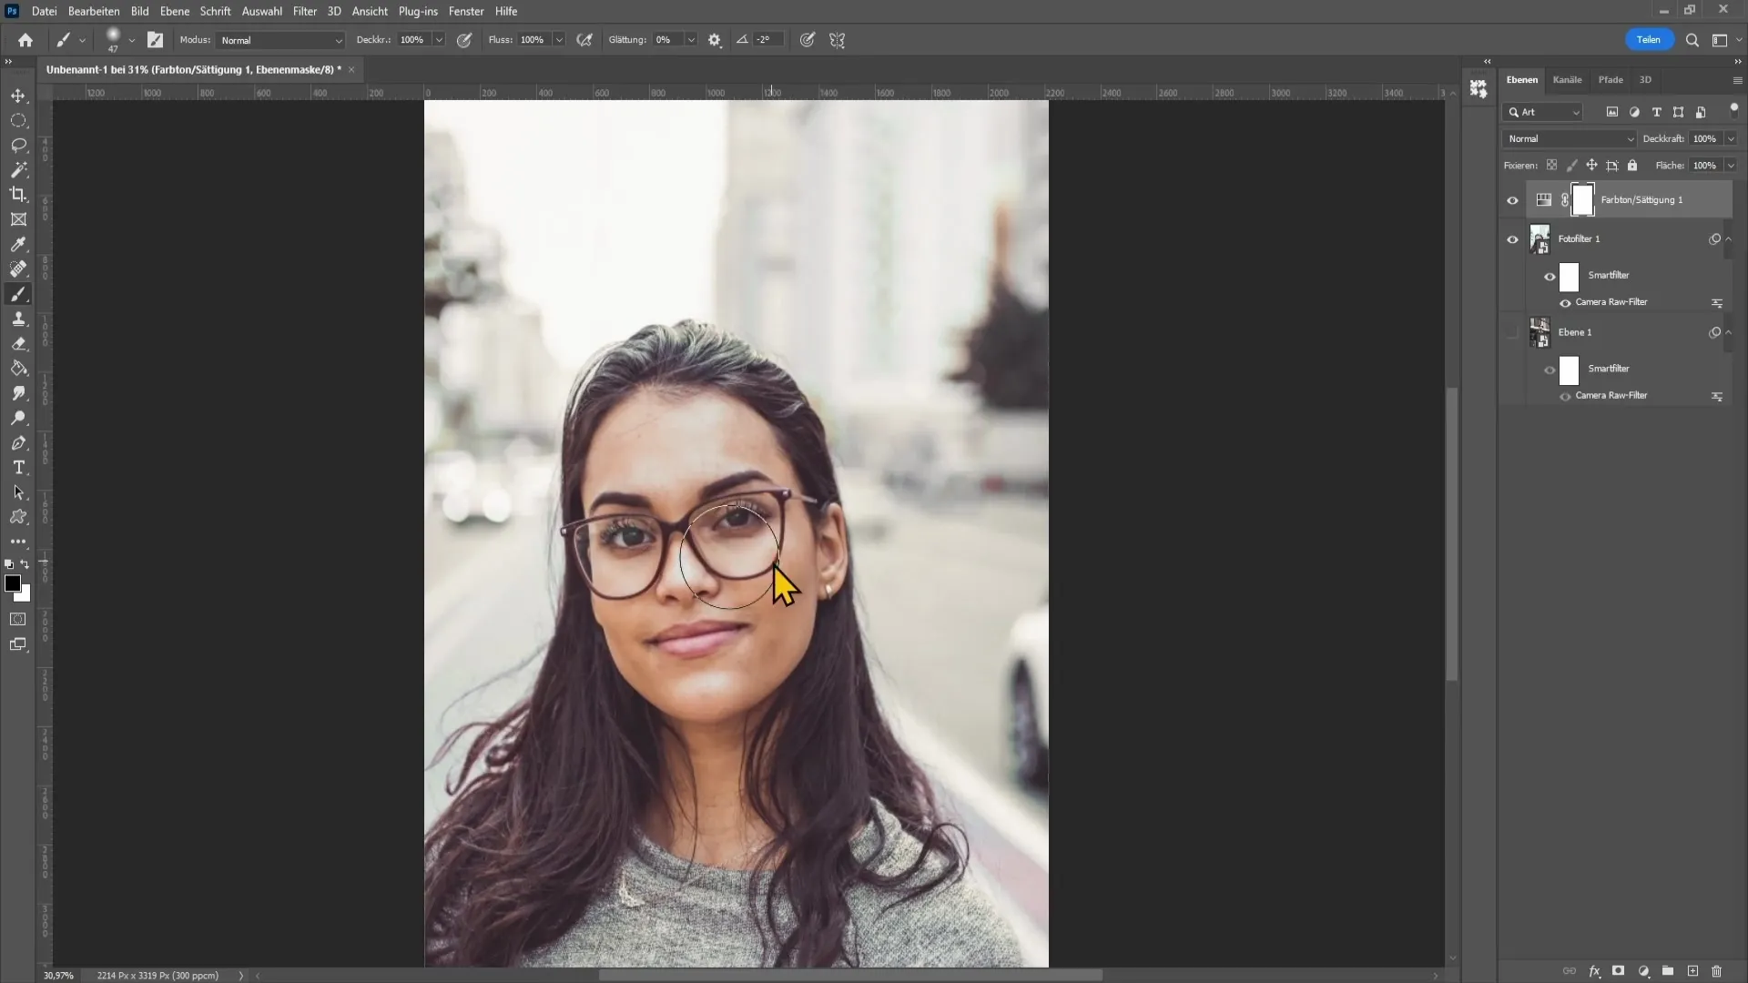
Task: Click the Teilen button top right
Action: point(1649,40)
